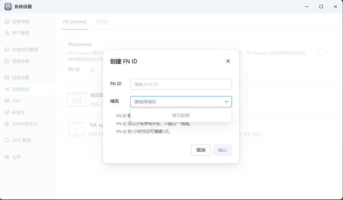Click the 确认 button

pos(223,150)
